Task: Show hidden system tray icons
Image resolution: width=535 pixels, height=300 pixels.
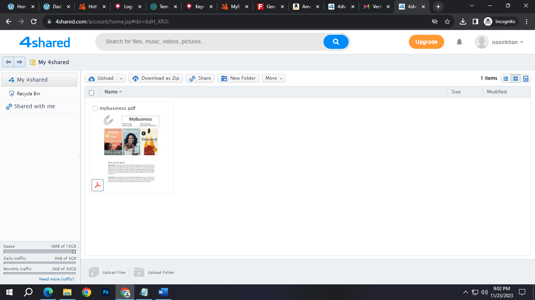Action: pos(466,292)
